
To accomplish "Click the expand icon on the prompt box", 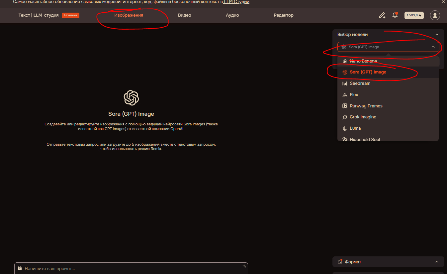I will tap(244, 266).
